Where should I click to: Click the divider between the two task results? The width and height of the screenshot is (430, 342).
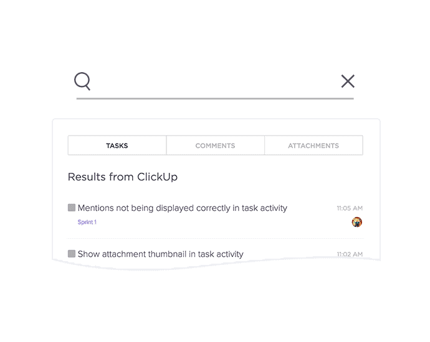pyautogui.click(x=215, y=238)
